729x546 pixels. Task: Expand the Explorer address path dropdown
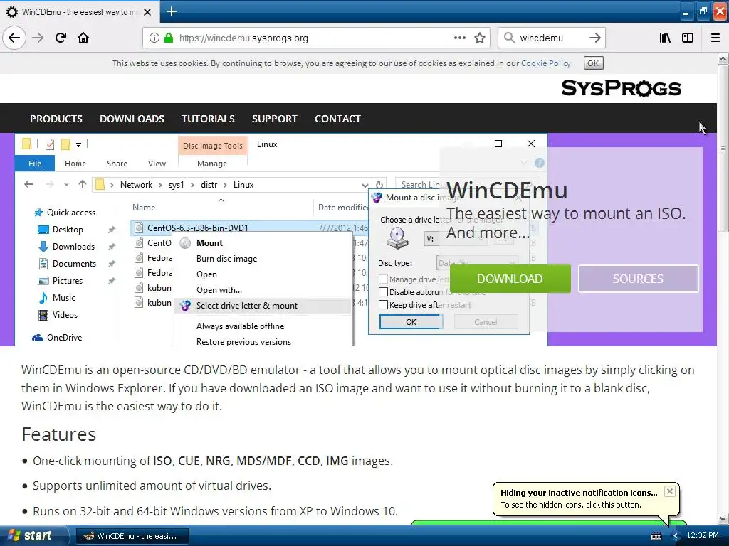365,185
